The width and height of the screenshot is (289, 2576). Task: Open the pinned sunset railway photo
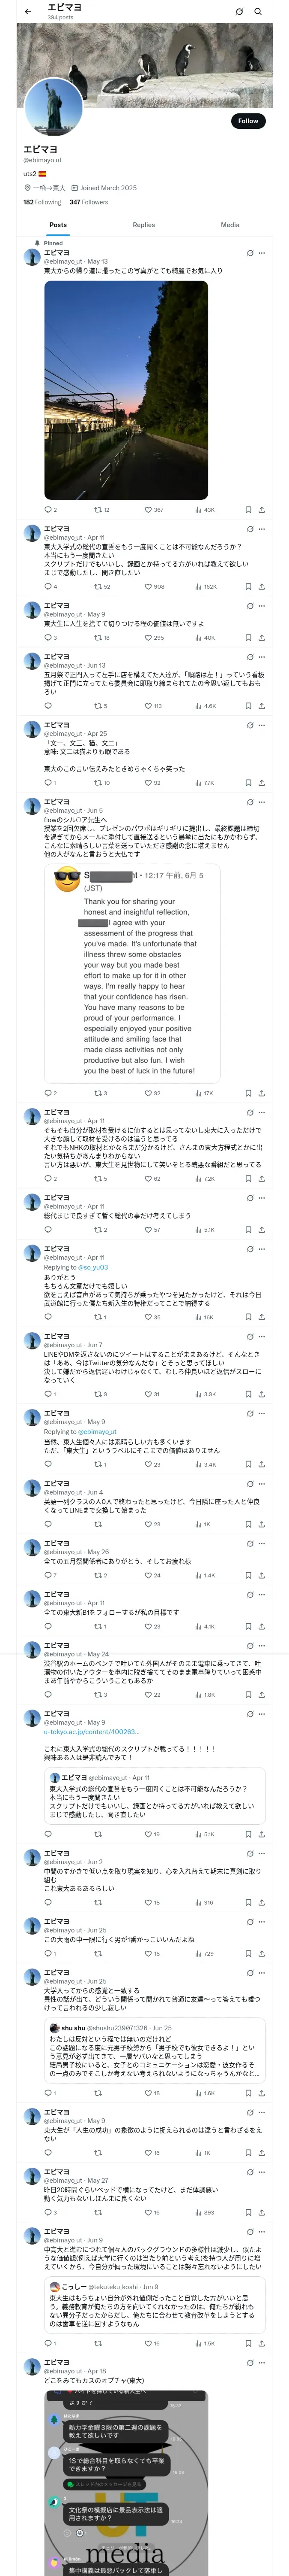pos(125,390)
